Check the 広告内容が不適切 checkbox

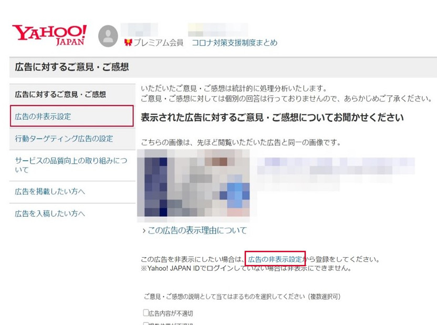(145, 312)
